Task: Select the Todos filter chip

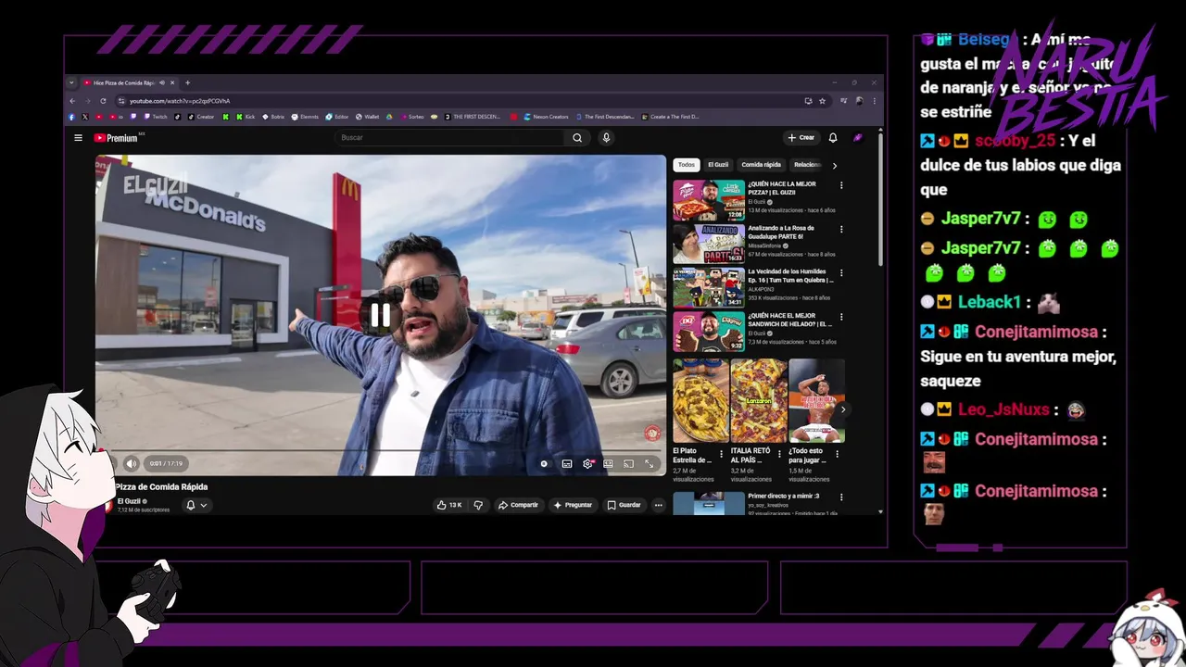Action: (x=686, y=165)
